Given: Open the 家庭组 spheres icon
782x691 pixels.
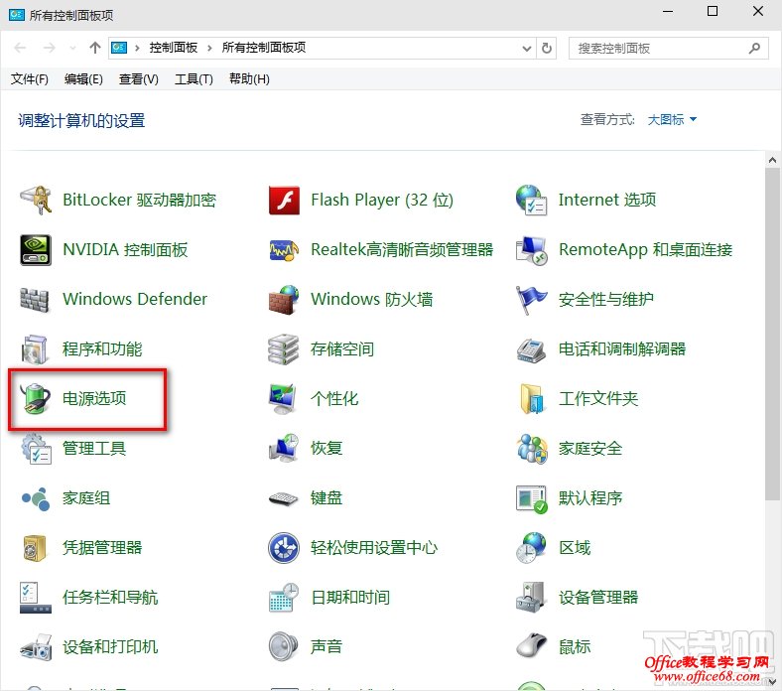Looking at the screenshot, I should pos(36,498).
